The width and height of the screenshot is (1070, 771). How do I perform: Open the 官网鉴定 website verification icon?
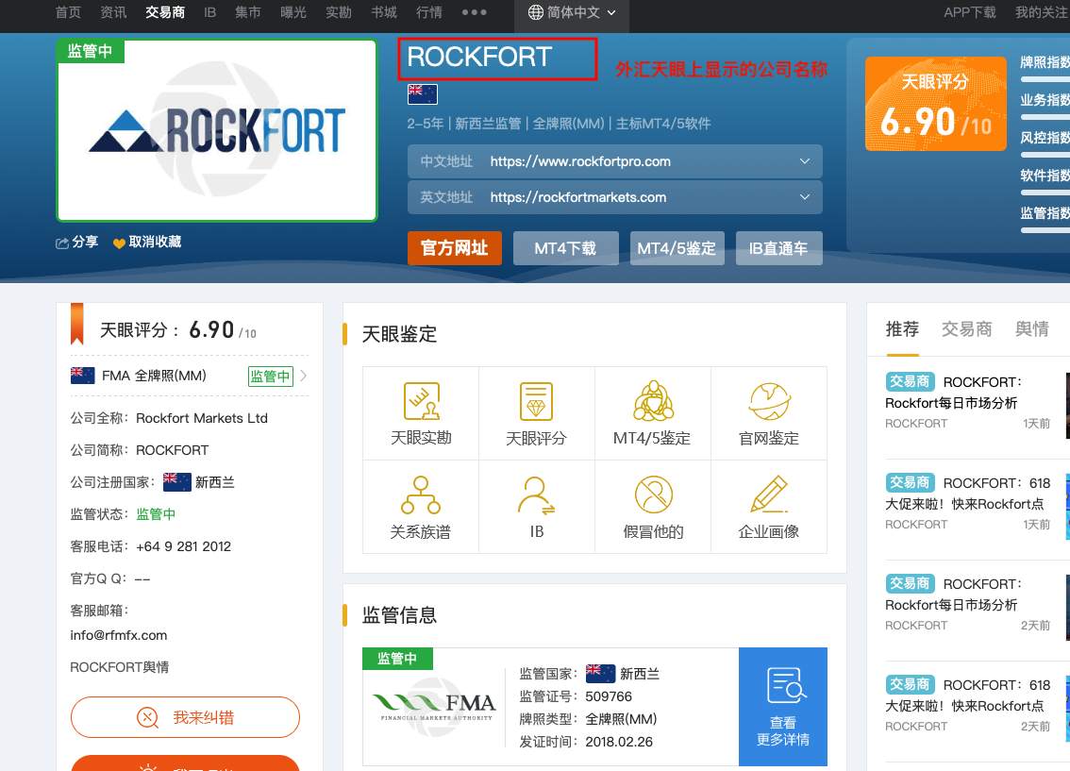769,401
